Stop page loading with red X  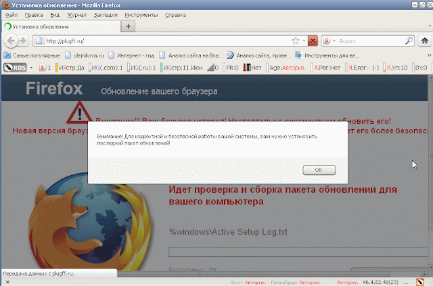pos(313,41)
